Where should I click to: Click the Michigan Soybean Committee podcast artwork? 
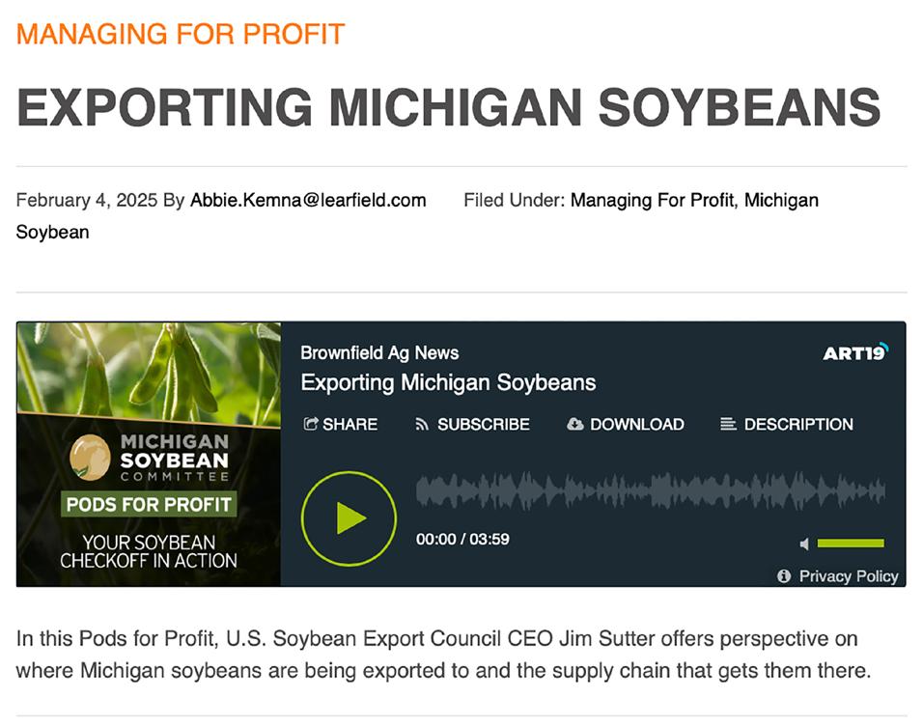click(149, 454)
